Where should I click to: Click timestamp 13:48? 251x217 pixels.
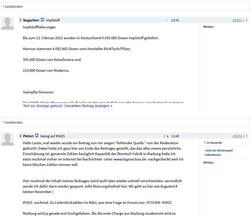pyautogui.click(x=175, y=136)
